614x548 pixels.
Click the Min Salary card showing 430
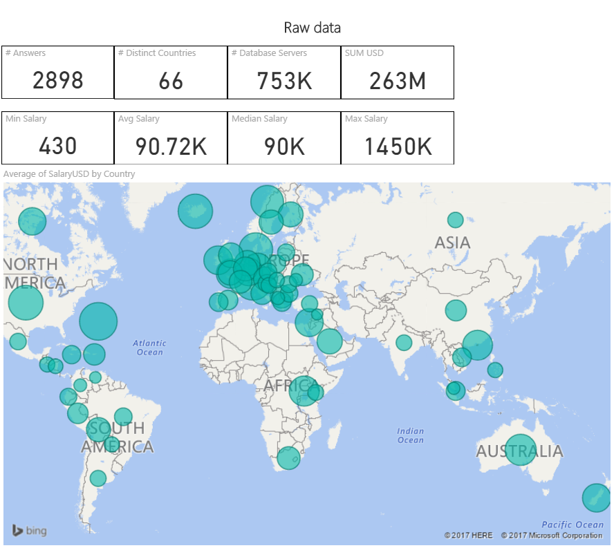(x=58, y=138)
